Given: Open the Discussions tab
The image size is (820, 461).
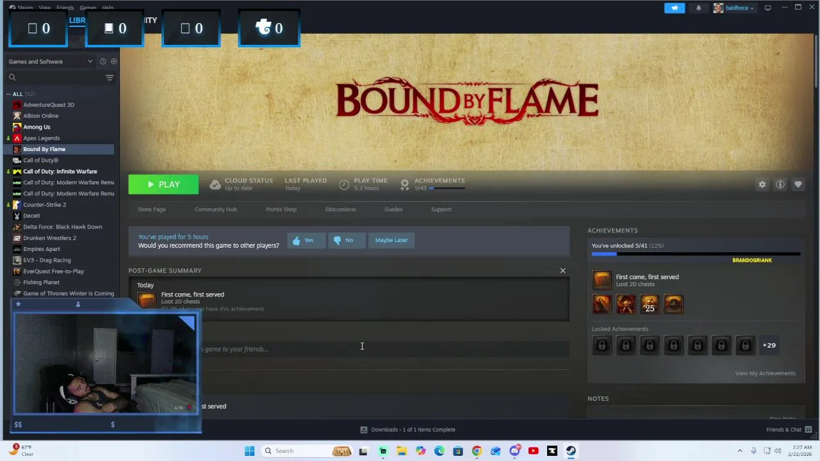Looking at the screenshot, I should pos(340,209).
